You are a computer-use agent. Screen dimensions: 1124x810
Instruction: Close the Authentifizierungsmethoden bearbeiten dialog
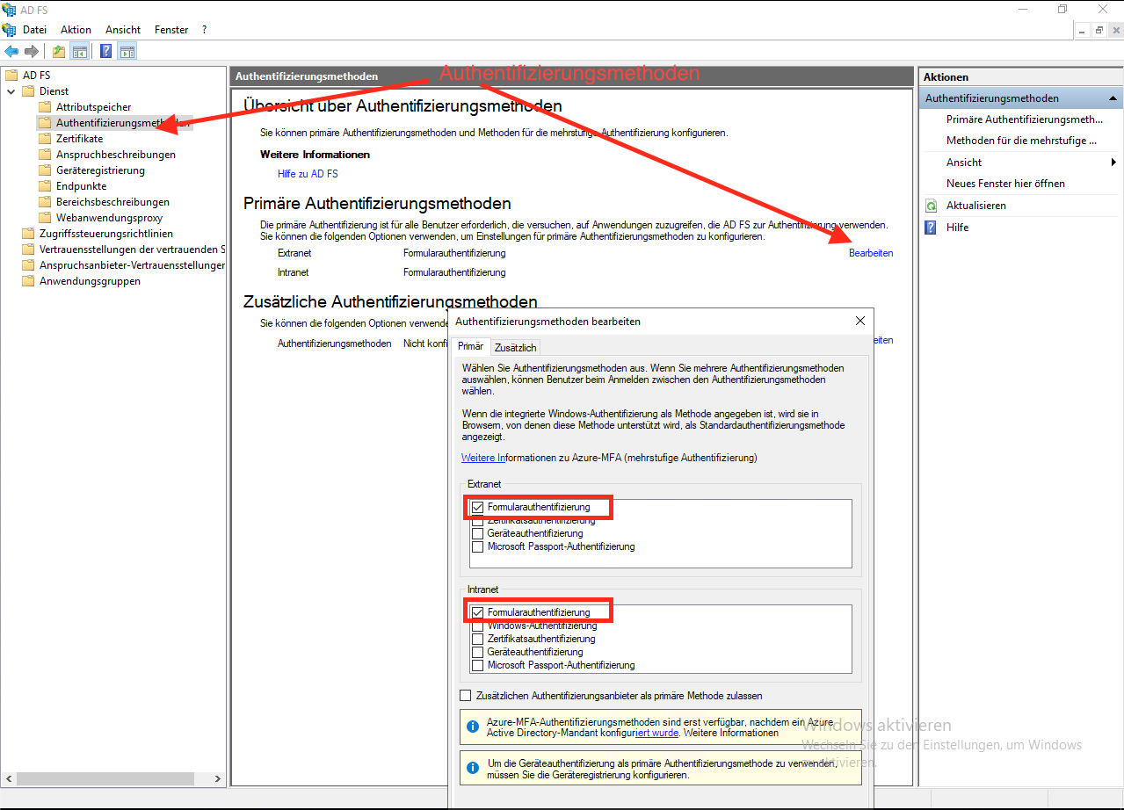tap(860, 322)
